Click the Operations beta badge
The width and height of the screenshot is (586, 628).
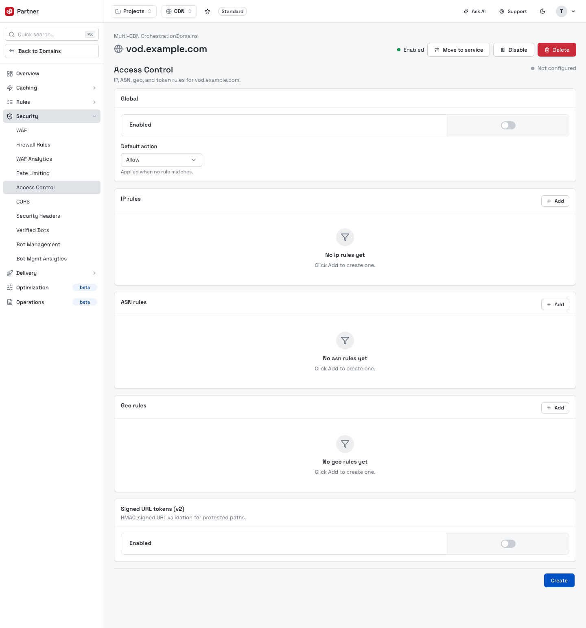(x=85, y=302)
